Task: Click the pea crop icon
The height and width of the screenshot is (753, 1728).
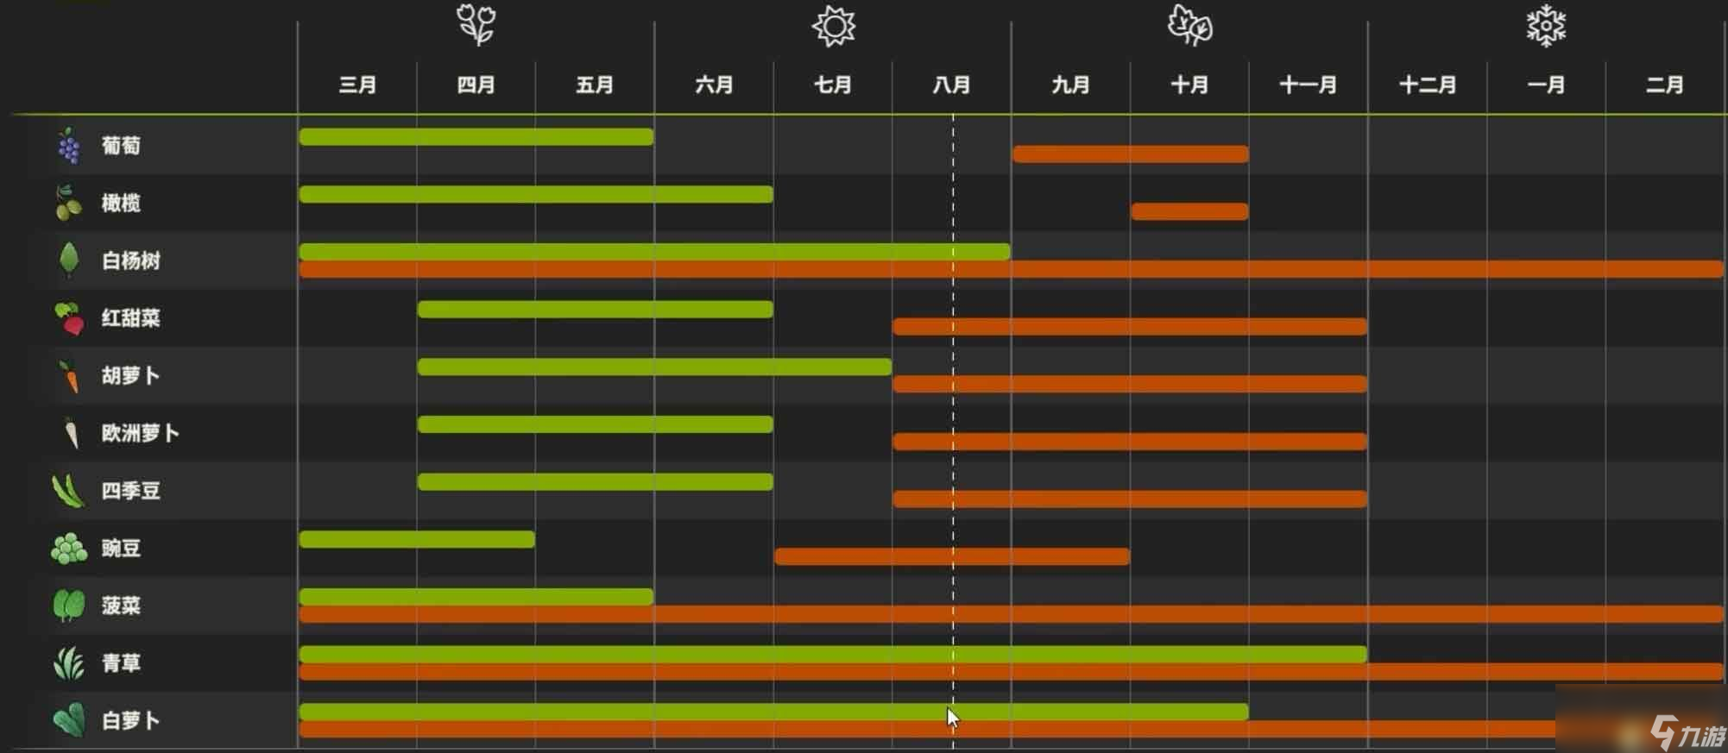Action: [69, 549]
